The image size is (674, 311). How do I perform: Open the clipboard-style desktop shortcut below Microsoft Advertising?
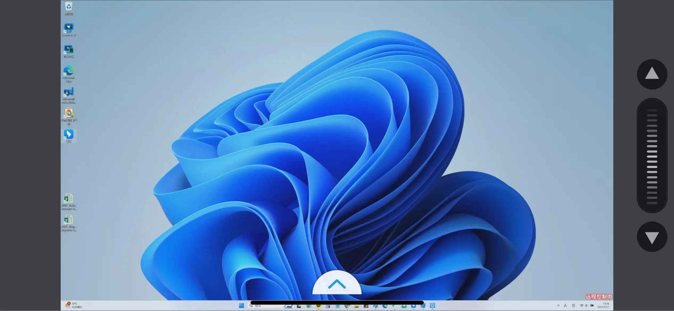click(x=69, y=116)
